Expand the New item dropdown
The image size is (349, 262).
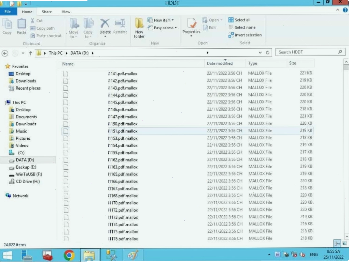pos(172,20)
